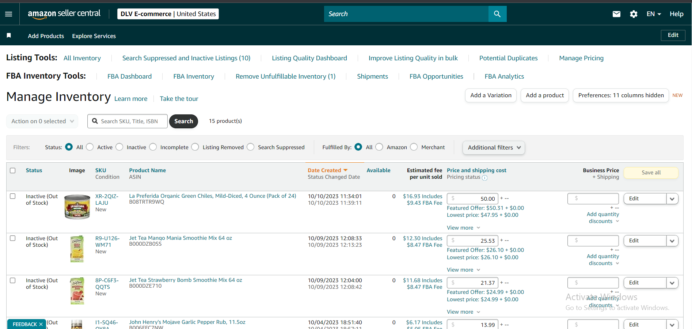The width and height of the screenshot is (692, 329).
Task: Open the Shipments tool
Action: click(x=372, y=76)
